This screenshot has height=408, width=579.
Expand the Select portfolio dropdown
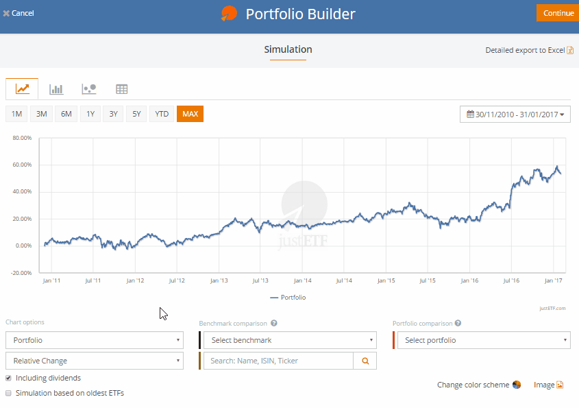483,340
